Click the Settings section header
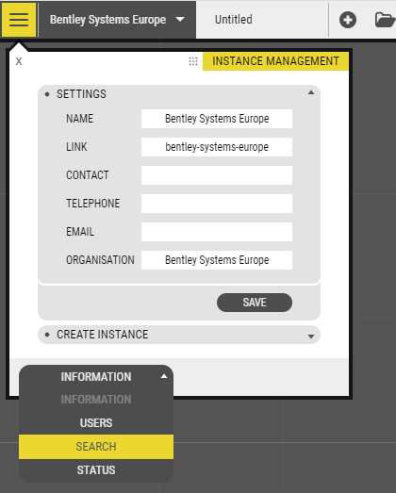Viewport: 396px width, 493px height. pos(179,93)
